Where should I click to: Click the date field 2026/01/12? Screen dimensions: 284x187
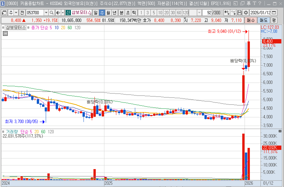[x=260, y=13]
